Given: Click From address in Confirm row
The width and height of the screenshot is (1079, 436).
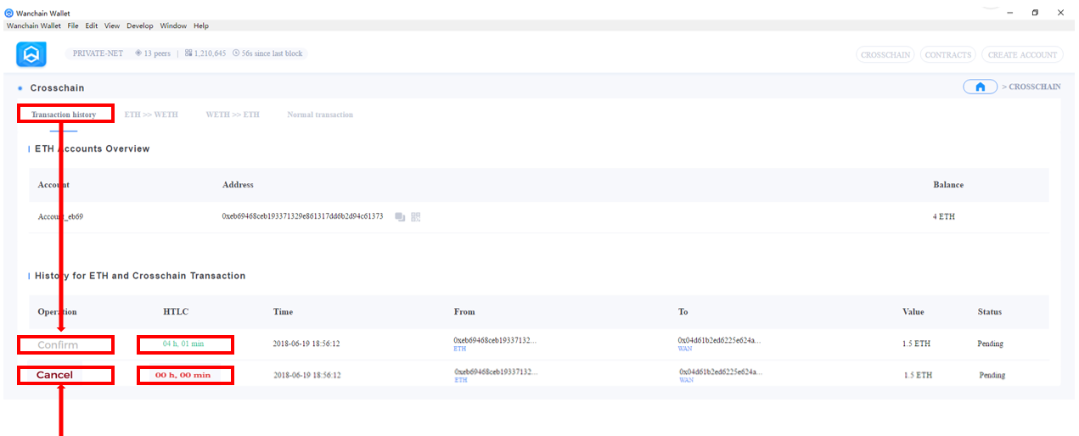Looking at the screenshot, I should tap(495, 340).
